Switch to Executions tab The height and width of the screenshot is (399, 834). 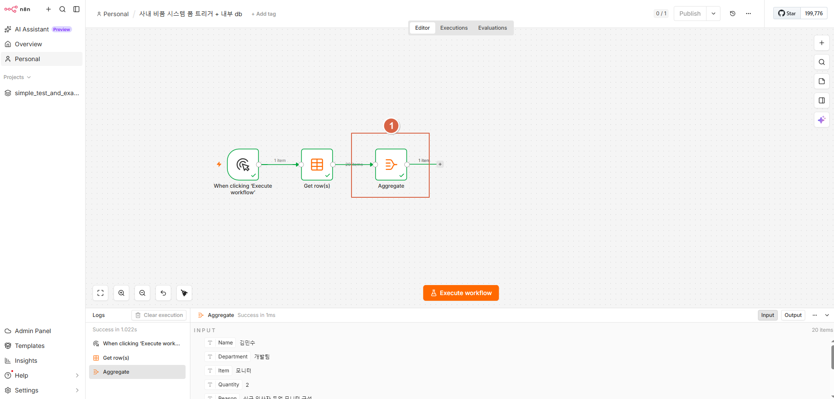[454, 28]
